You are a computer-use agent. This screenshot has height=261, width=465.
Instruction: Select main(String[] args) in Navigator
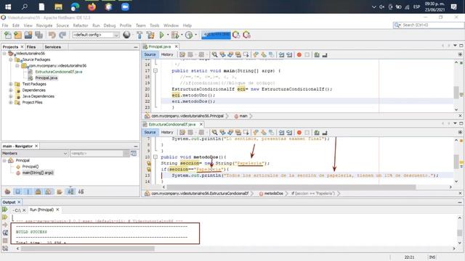click(38, 173)
